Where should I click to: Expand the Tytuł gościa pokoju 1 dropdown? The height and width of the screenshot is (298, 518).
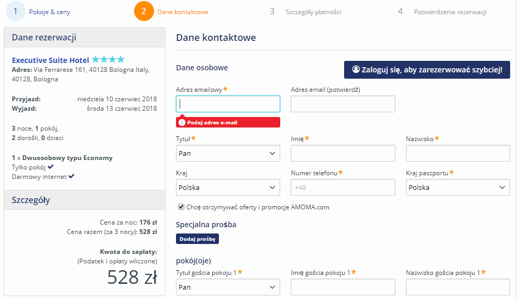point(228,287)
